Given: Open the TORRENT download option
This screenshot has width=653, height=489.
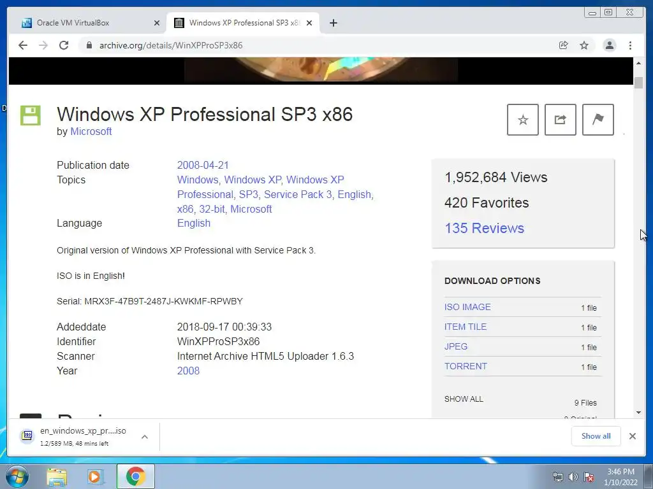Looking at the screenshot, I should point(466,366).
